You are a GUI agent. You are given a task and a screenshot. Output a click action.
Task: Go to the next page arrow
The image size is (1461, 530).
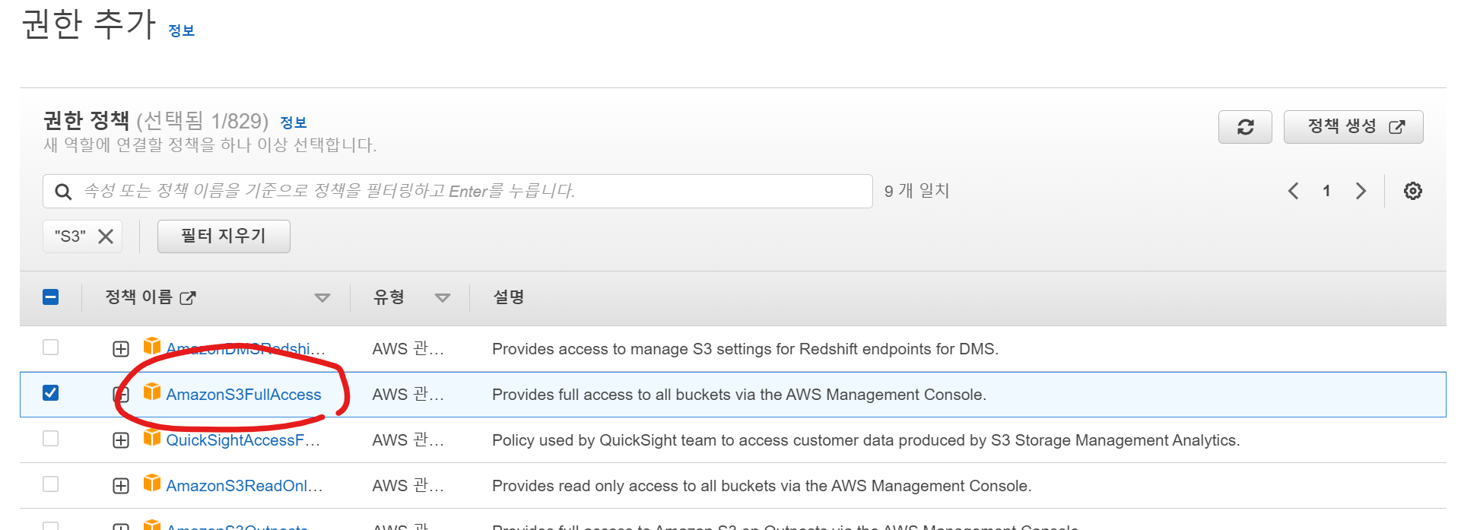(x=1361, y=191)
